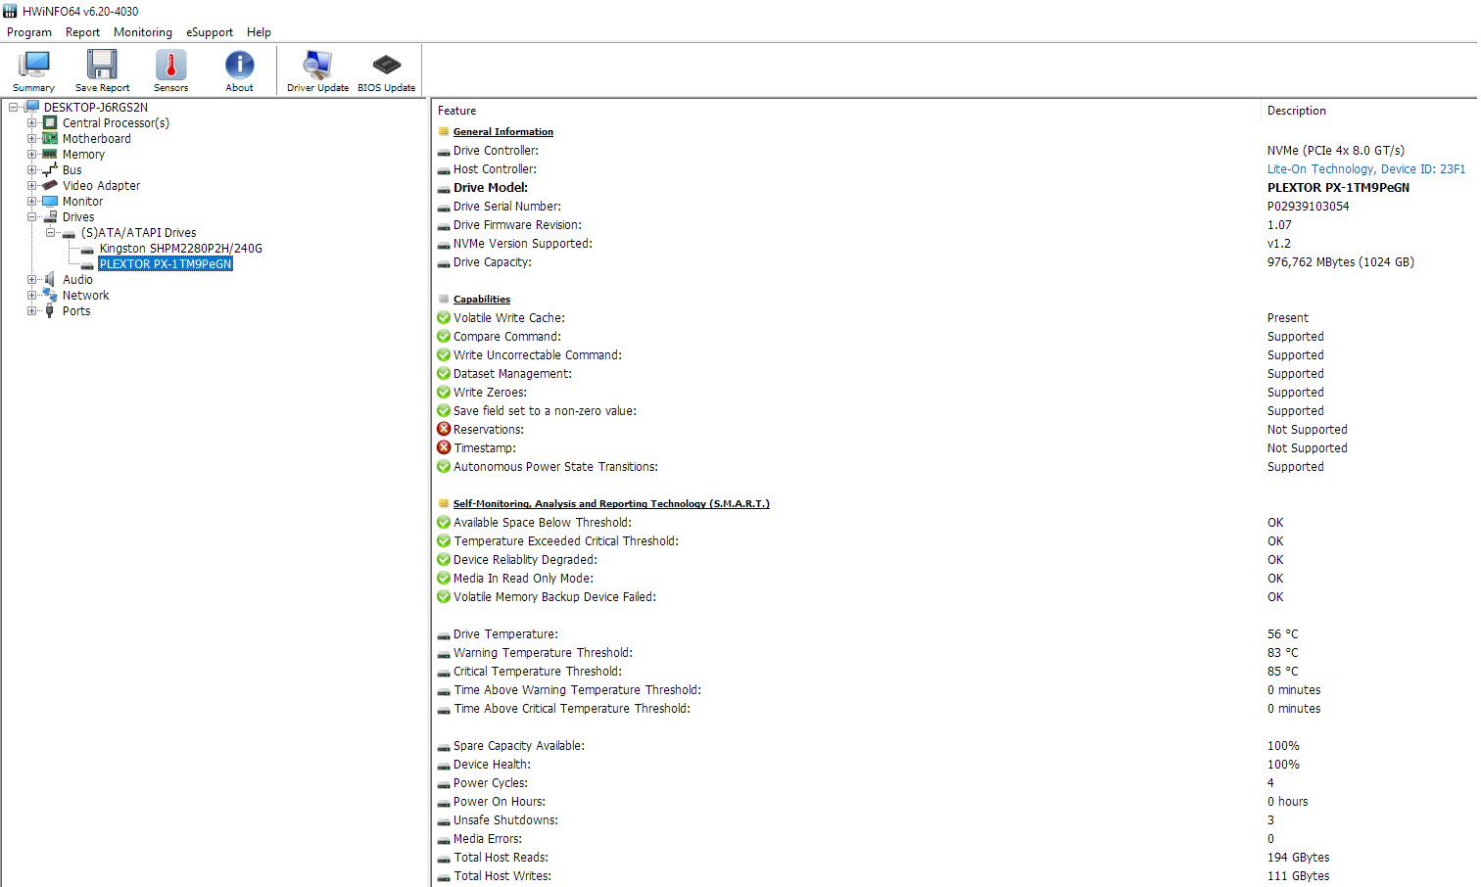Open the Report menu
Viewport: 1481px width, 887px height.
82,32
